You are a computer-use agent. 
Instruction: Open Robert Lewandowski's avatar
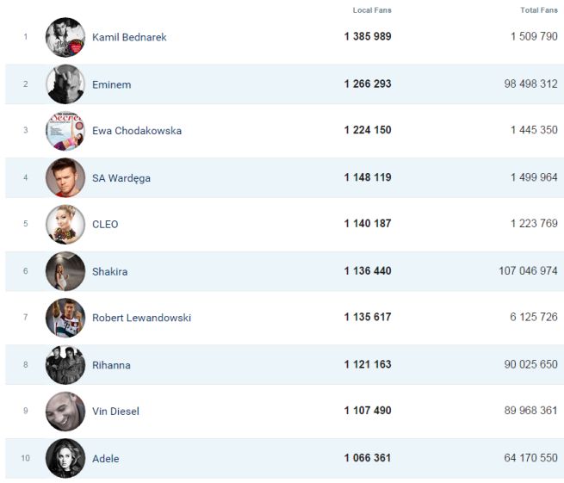[65, 318]
